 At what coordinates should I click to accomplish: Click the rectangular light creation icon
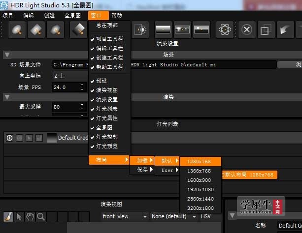[x=36, y=30]
